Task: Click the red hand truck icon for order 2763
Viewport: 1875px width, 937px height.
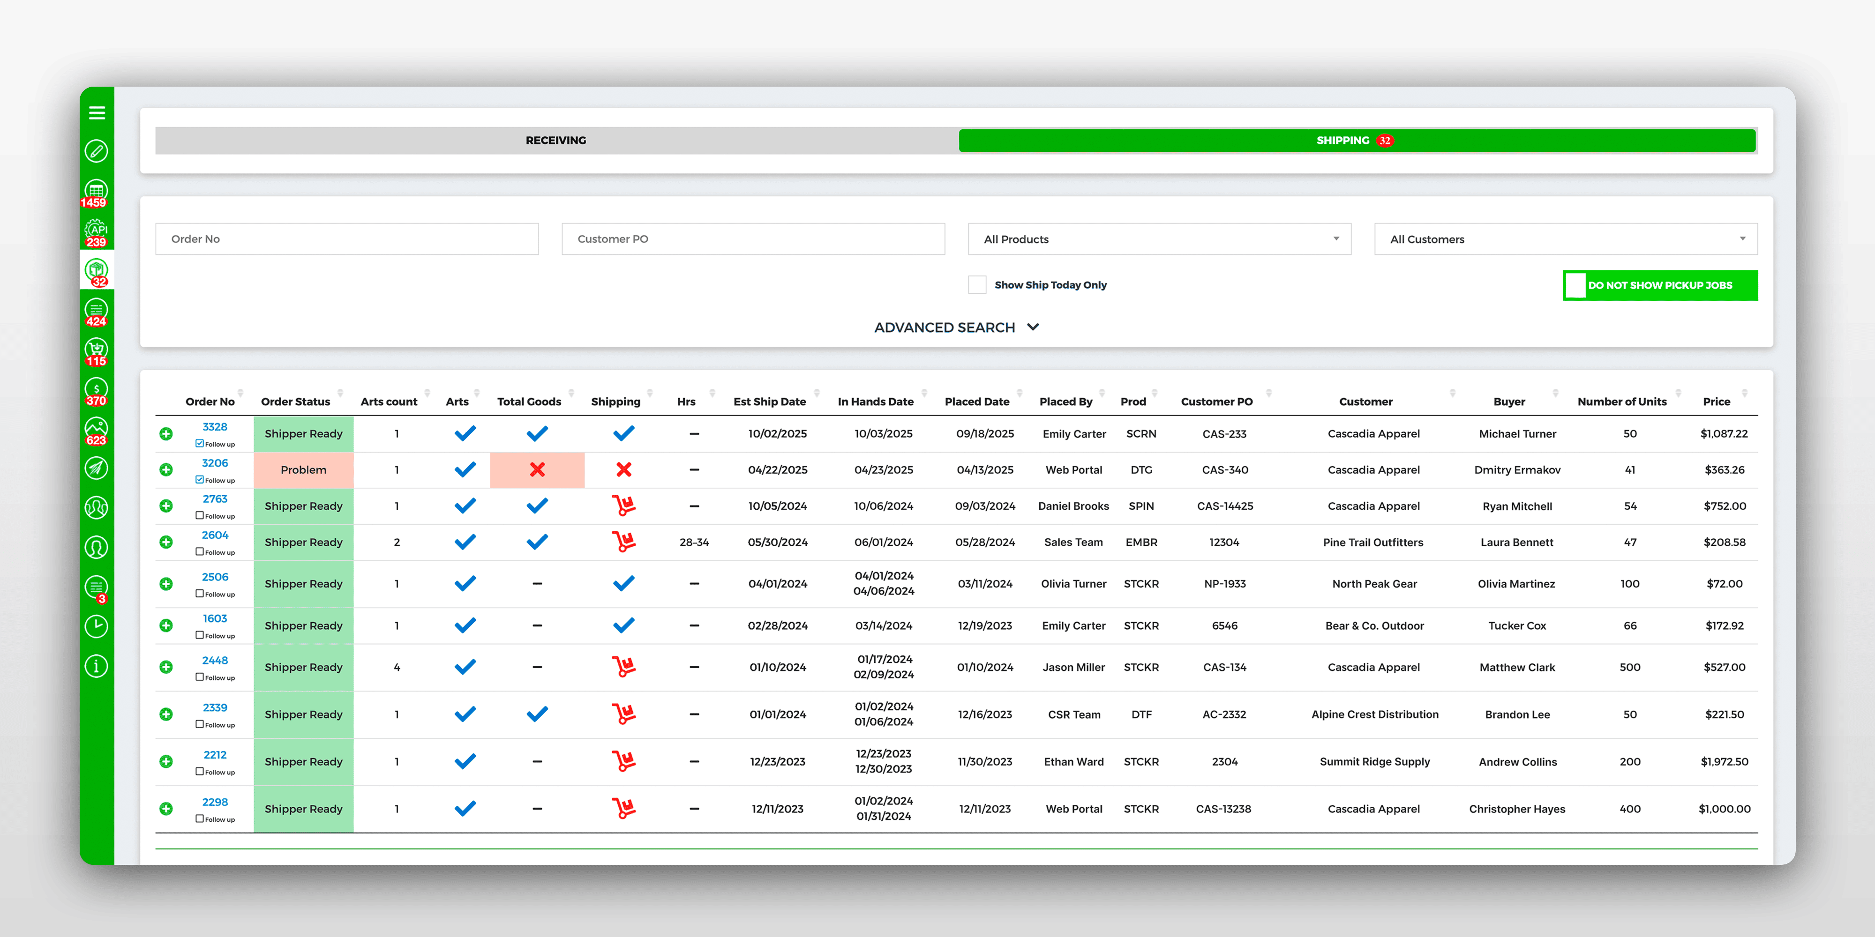Action: [623, 506]
